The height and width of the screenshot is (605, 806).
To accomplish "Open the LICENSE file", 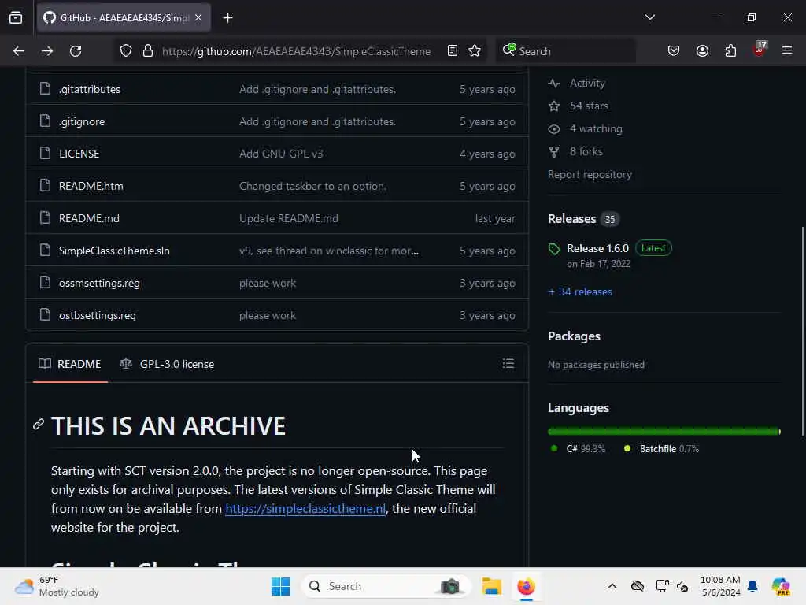I will coord(79,154).
